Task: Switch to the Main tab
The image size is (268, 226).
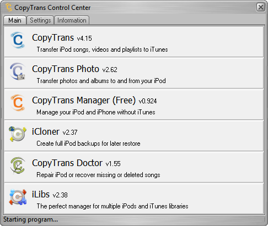Action: pyautogui.click(x=15, y=20)
